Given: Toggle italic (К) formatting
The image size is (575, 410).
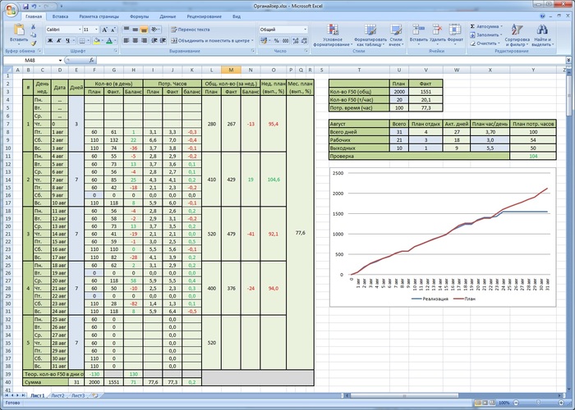Looking at the screenshot, I should [58, 41].
